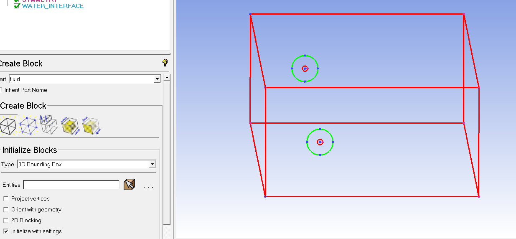516x239 pixels.
Task: Click the upper red center point in viewport
Action: point(305,69)
